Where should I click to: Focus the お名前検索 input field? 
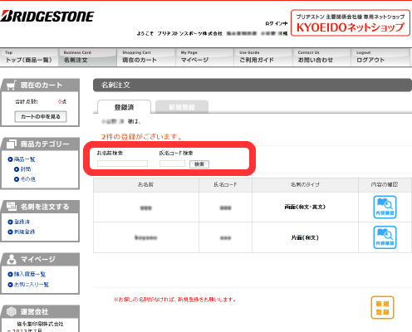122,164
